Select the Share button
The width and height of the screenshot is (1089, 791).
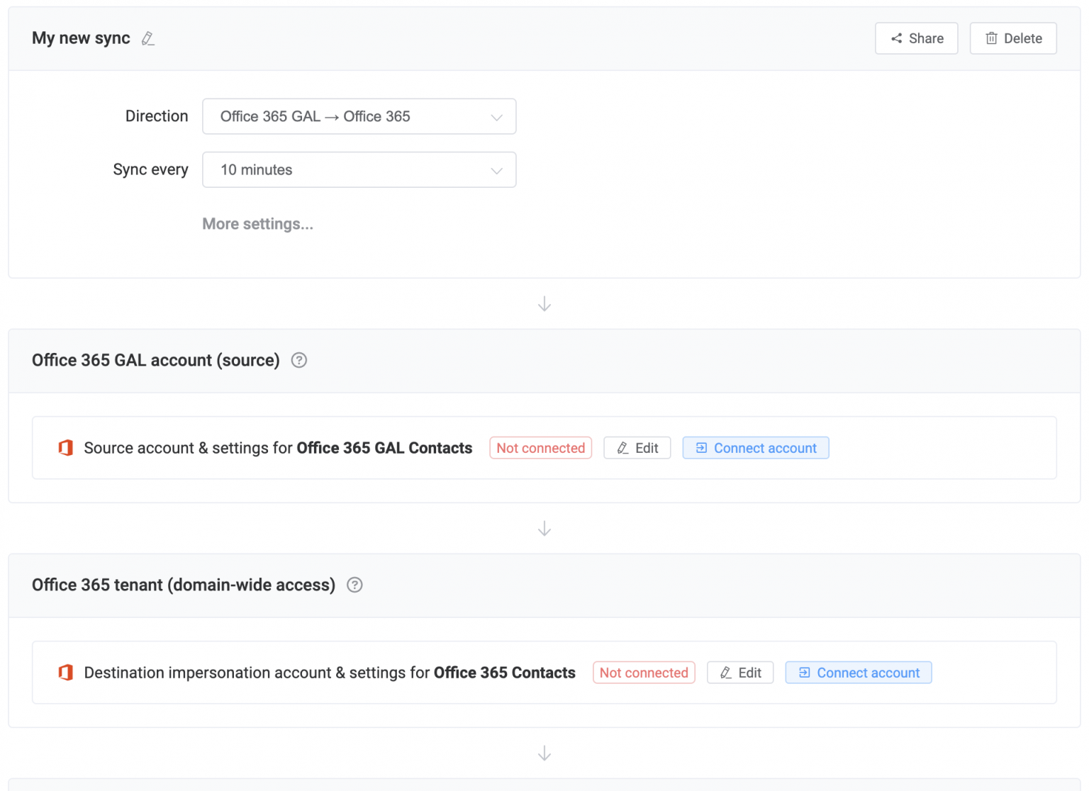pos(917,38)
